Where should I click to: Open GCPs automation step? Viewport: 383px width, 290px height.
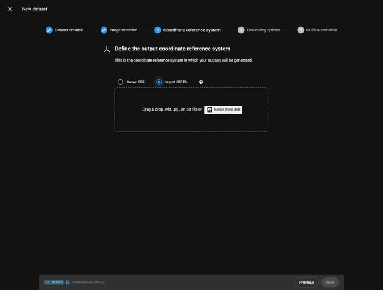(x=317, y=30)
